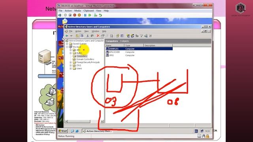Sort by the Description column header
The width and height of the screenshot is (253, 142).
click(158, 46)
